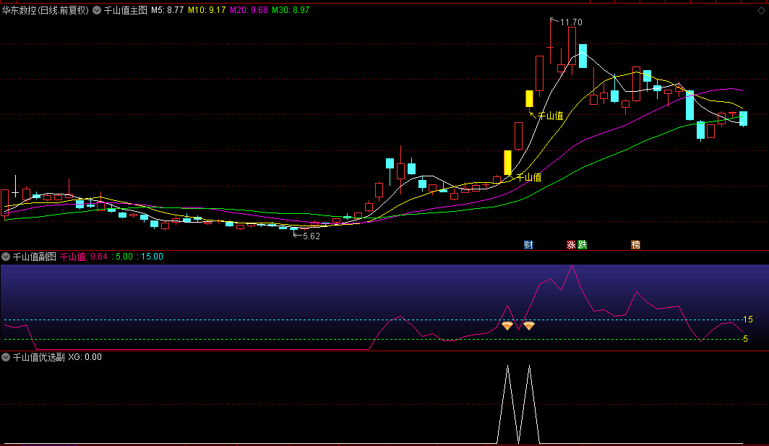769x446 pixels.
Task: Click the diamond icon at top-right corner
Action: pos(761,10)
